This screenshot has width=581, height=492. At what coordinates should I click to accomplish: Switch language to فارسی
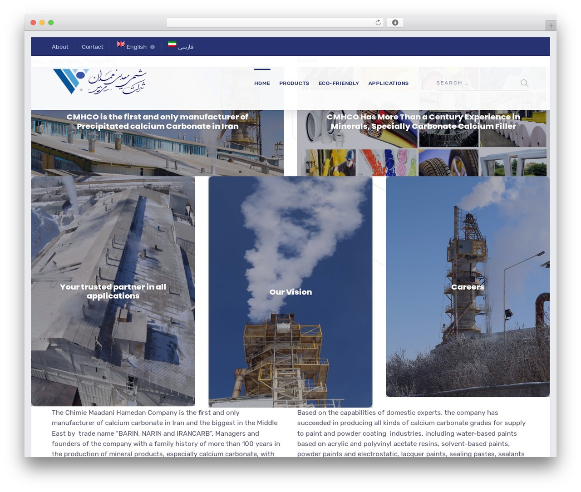[186, 47]
